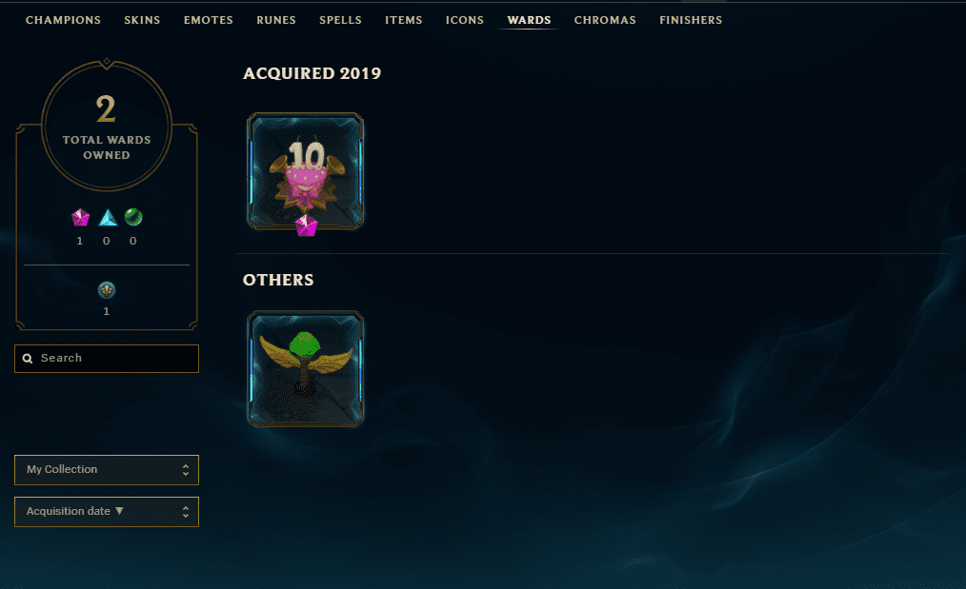
Task: Go to the Icons tab
Action: pos(465,20)
